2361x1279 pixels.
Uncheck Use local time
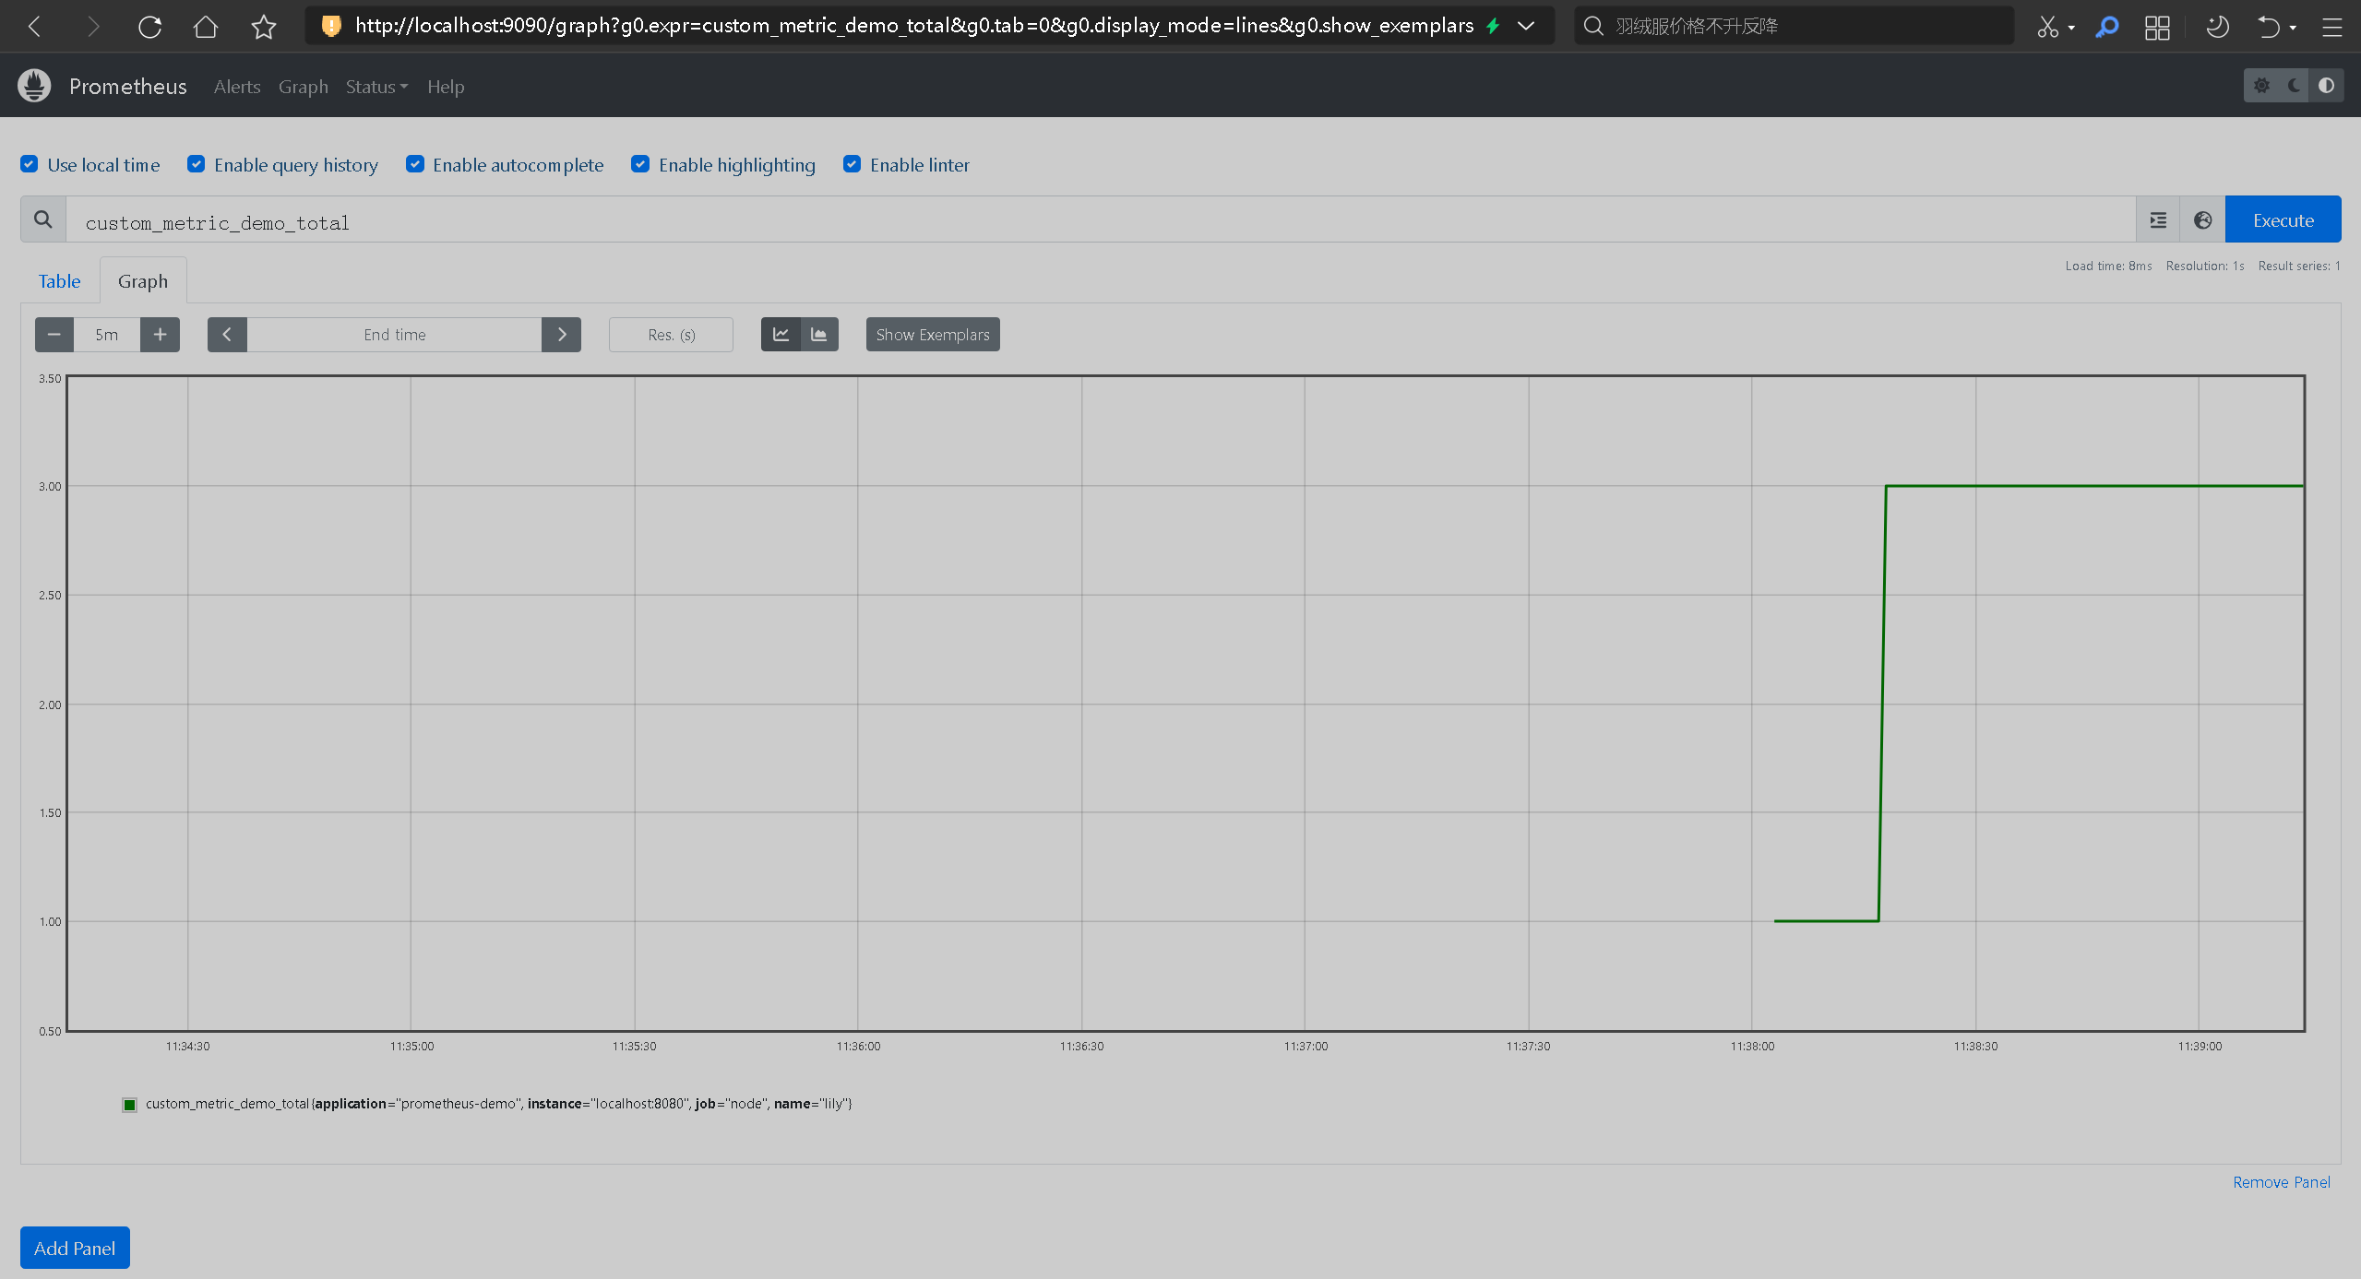(30, 164)
